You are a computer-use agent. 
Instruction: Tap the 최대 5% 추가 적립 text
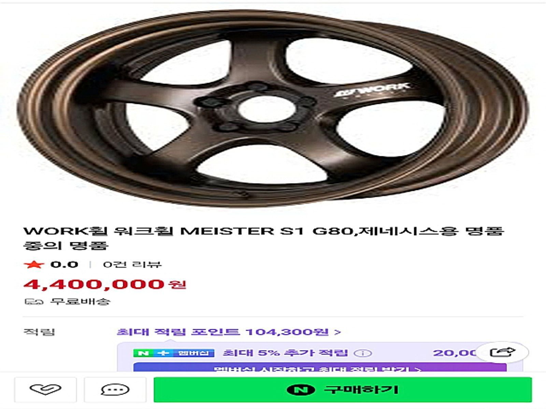(x=285, y=353)
